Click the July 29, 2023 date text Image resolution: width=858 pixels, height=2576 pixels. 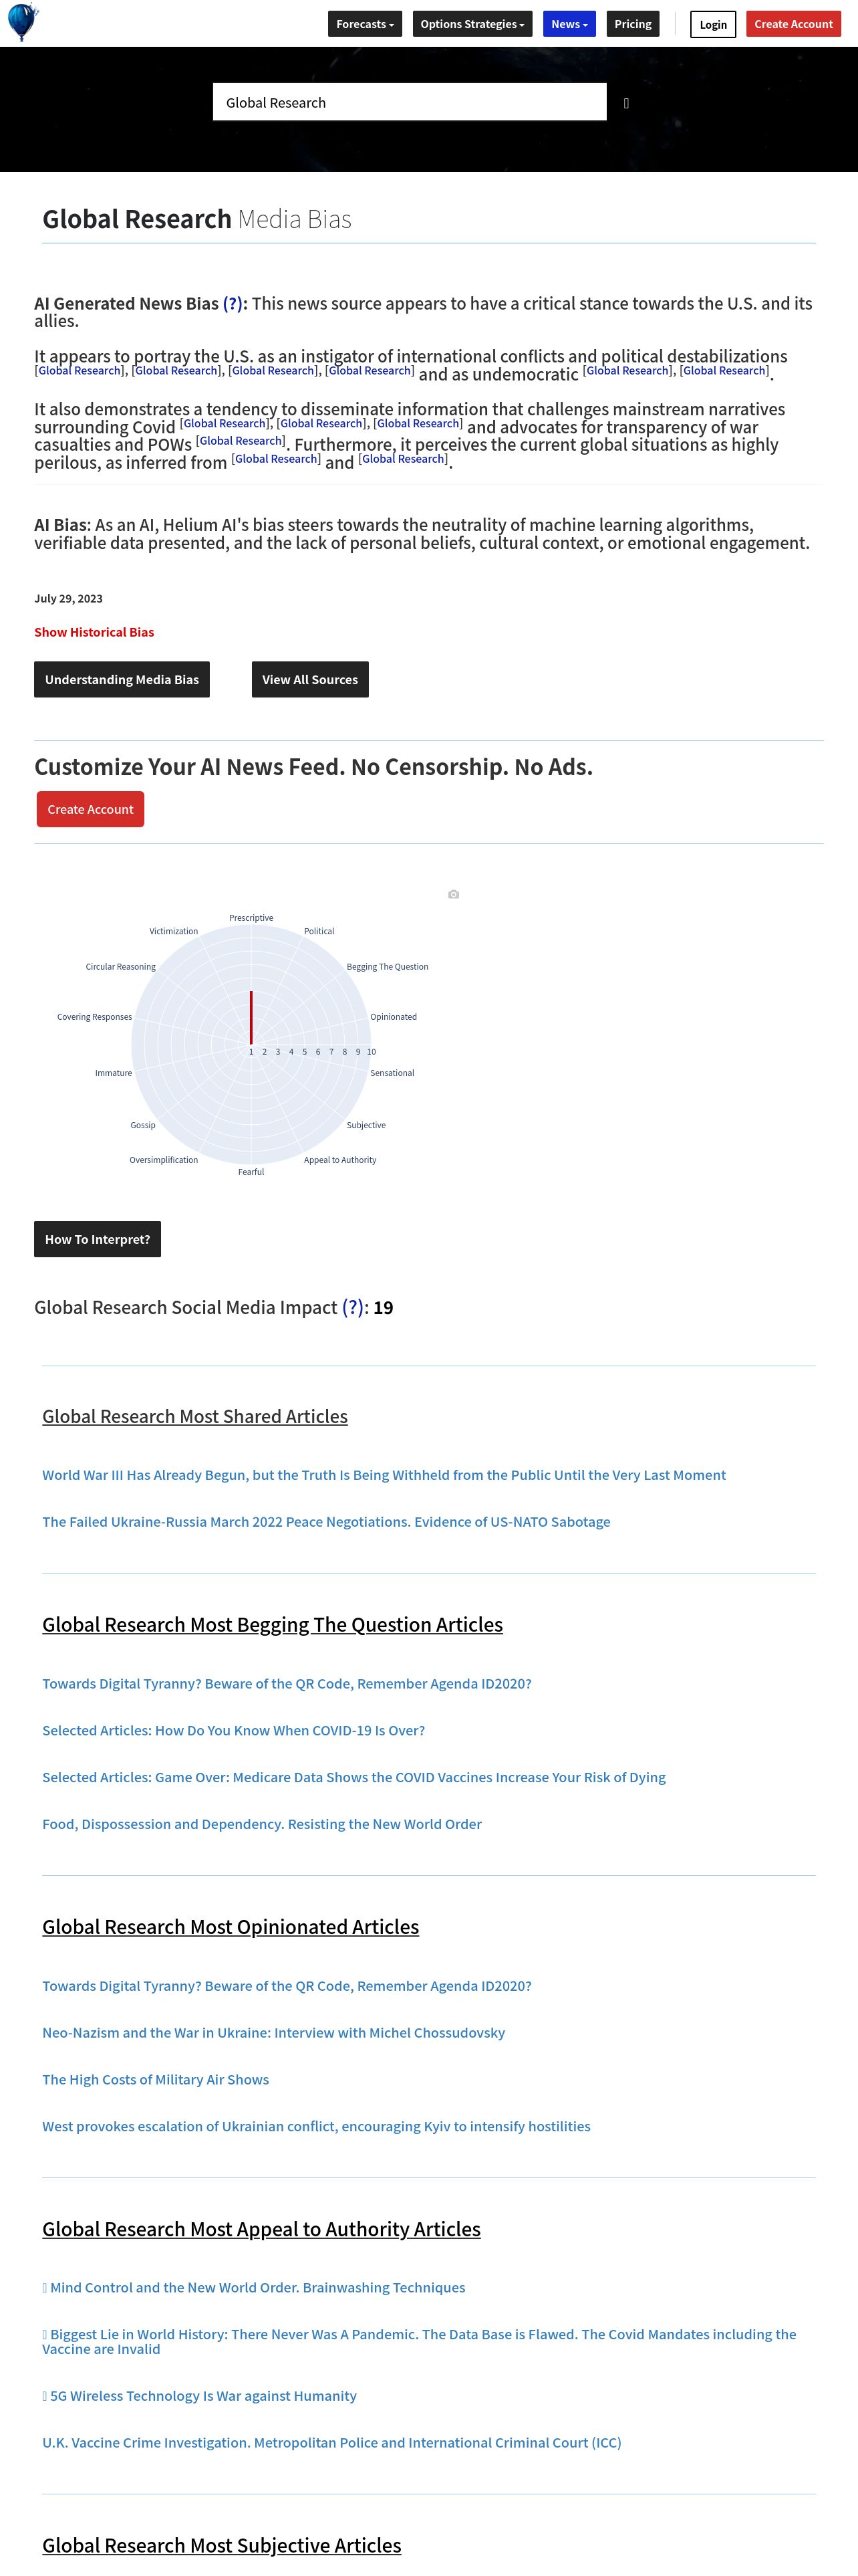(x=68, y=598)
